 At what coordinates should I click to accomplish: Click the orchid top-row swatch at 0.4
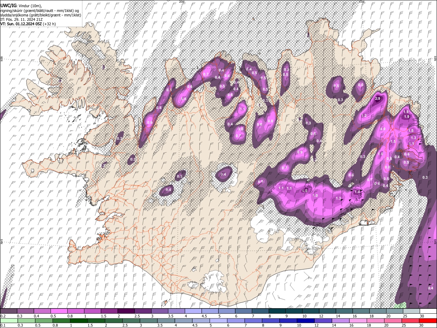(42, 311)
